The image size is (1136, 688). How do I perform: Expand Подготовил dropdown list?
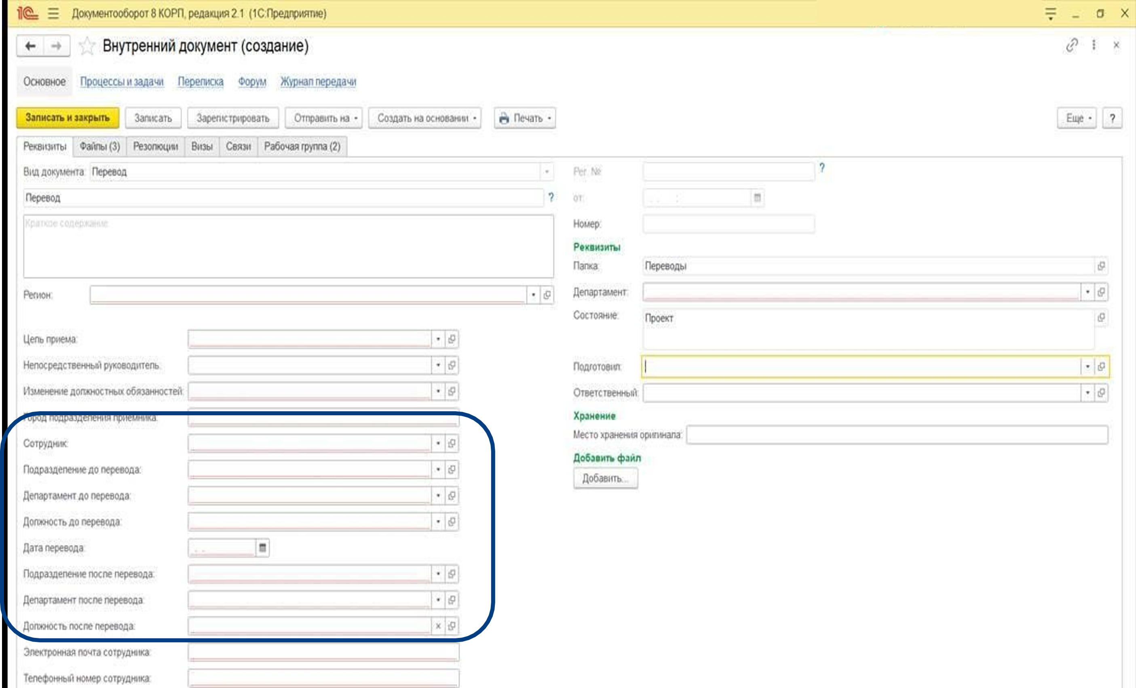(1087, 366)
